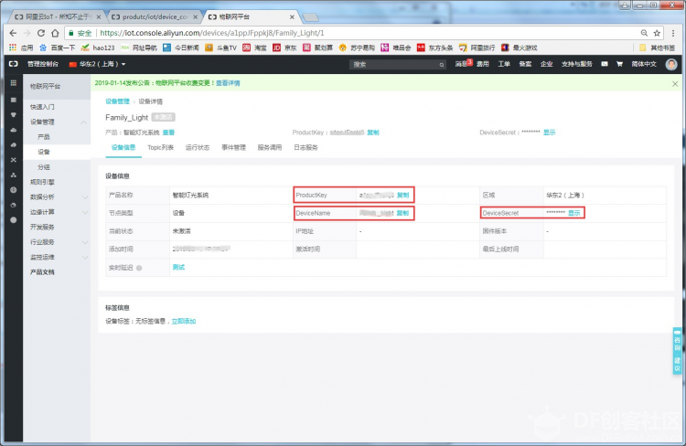Image resolution: width=686 pixels, height=446 pixels.
Task: Select the 设备信息 tab
Action: point(123,147)
